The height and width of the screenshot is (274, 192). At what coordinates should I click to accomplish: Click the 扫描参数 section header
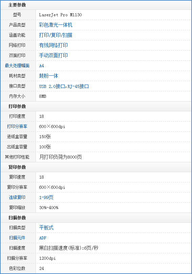pos(17,218)
